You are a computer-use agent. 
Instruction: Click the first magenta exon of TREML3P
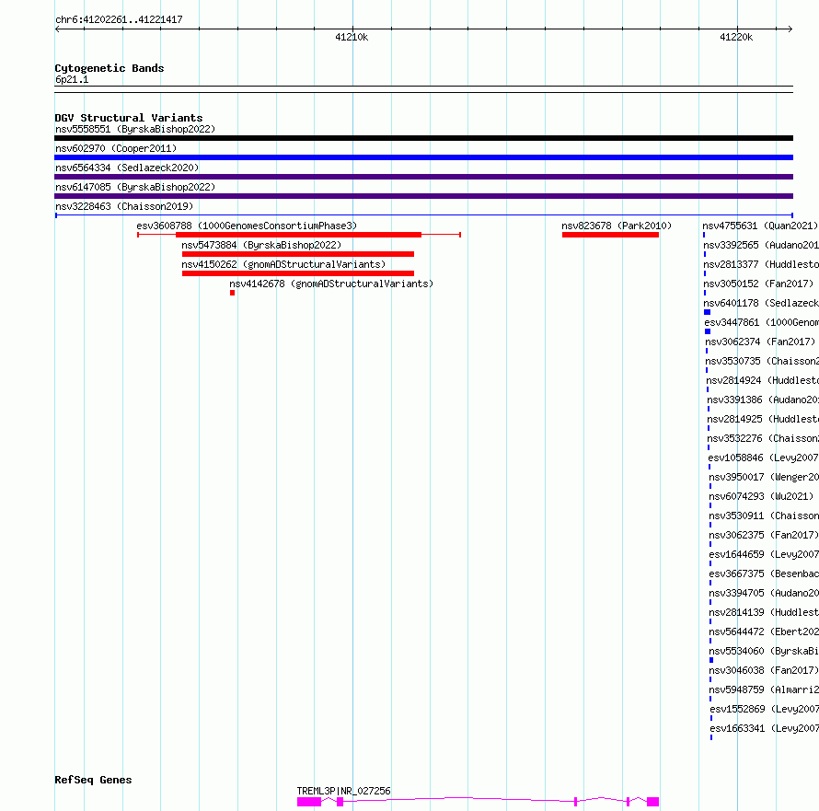point(309,802)
